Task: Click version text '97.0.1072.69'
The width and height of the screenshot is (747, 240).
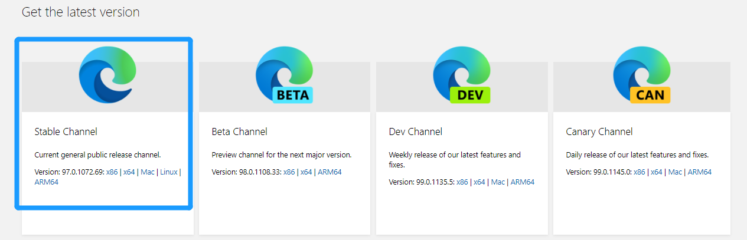Action: point(83,172)
